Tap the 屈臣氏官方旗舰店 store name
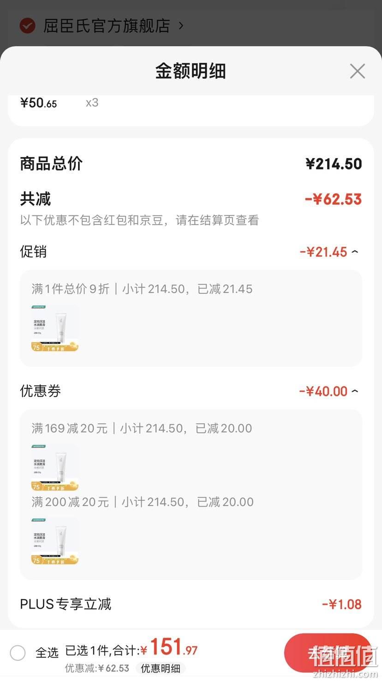 pyautogui.click(x=107, y=26)
